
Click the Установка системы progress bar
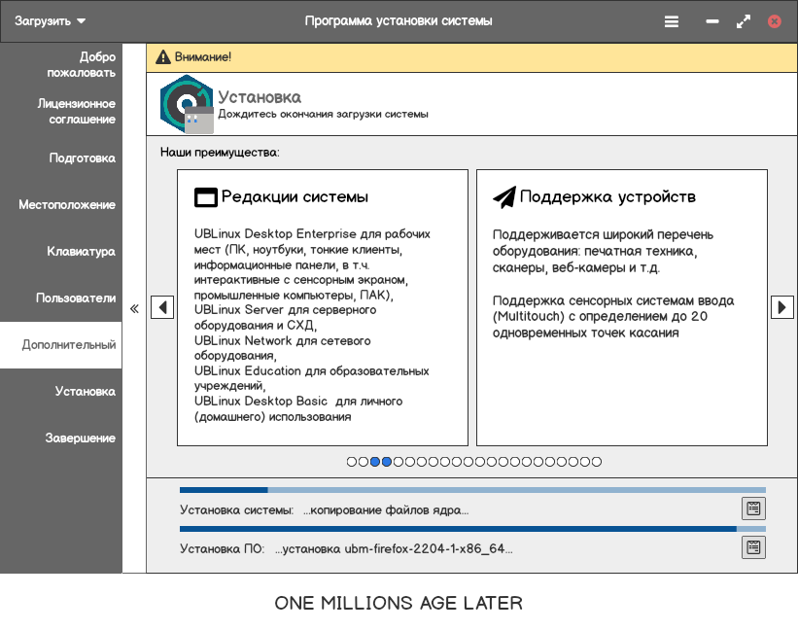[472, 490]
